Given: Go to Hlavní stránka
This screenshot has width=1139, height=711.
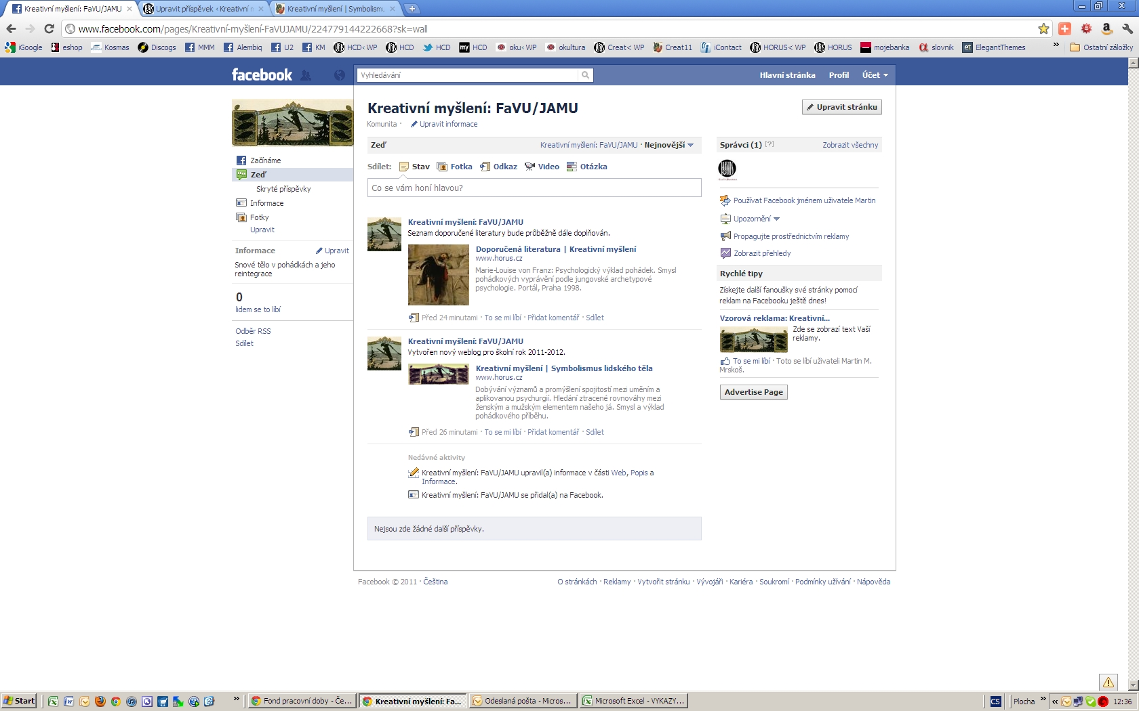Looking at the screenshot, I should pyautogui.click(x=787, y=75).
